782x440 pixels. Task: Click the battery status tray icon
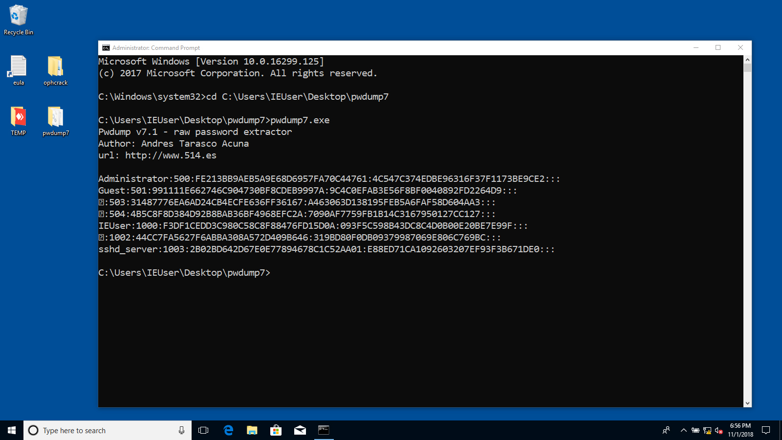tap(695, 430)
